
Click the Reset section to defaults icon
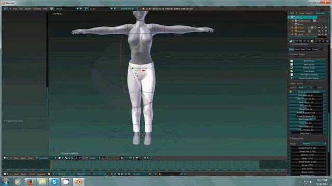click(291, 92)
